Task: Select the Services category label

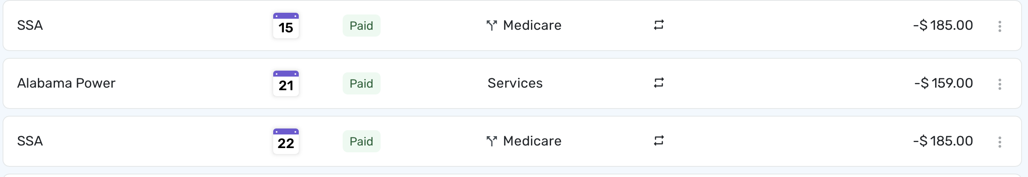Action: tap(515, 83)
